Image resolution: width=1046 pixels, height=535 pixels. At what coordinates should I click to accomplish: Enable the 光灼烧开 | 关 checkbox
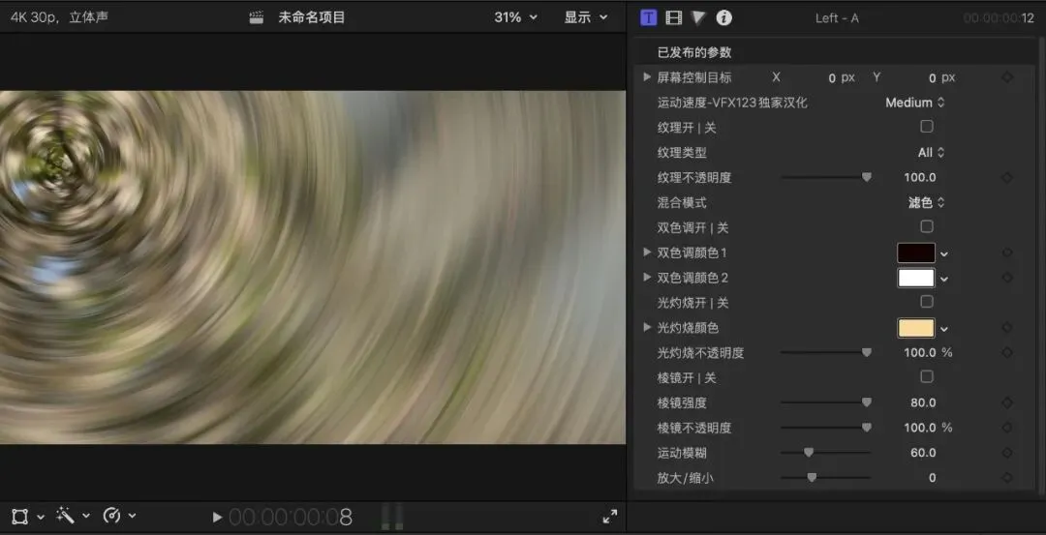tap(927, 302)
